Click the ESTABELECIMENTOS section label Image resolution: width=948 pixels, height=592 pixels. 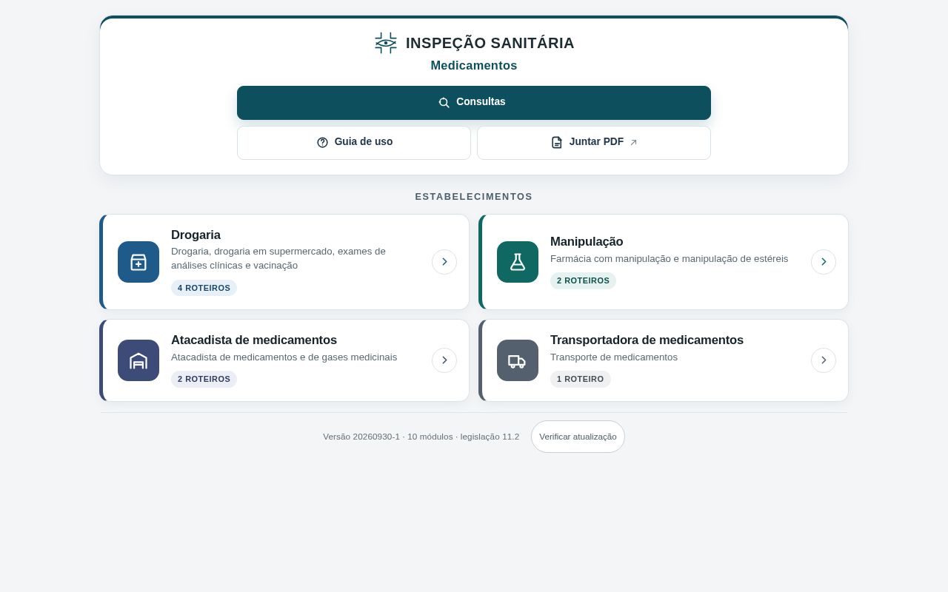(x=474, y=197)
